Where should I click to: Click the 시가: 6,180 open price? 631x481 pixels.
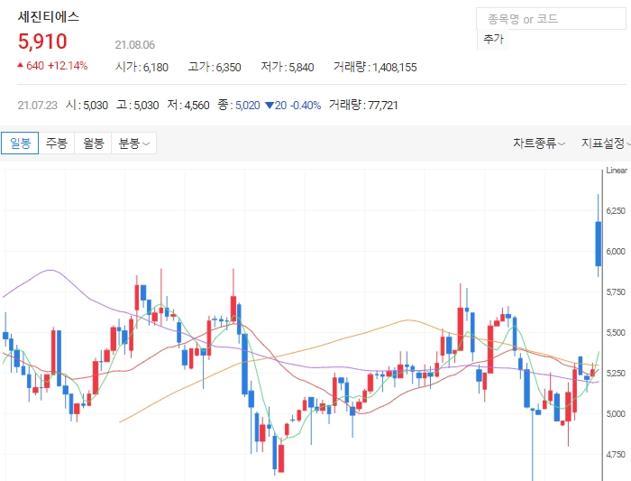(142, 67)
